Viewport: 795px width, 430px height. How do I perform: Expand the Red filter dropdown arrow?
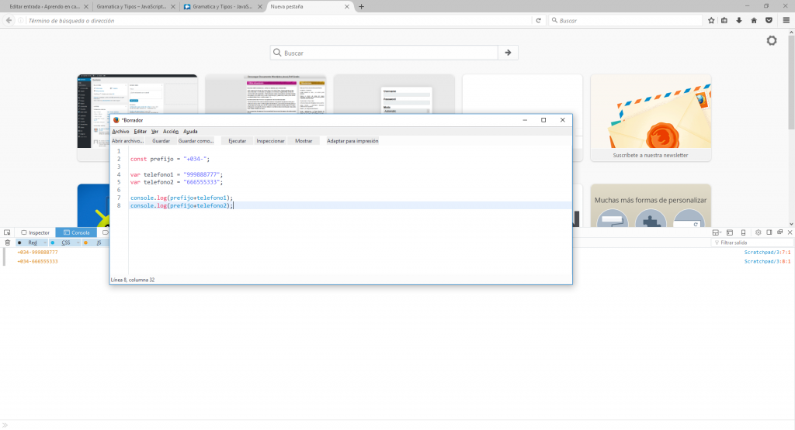44,243
